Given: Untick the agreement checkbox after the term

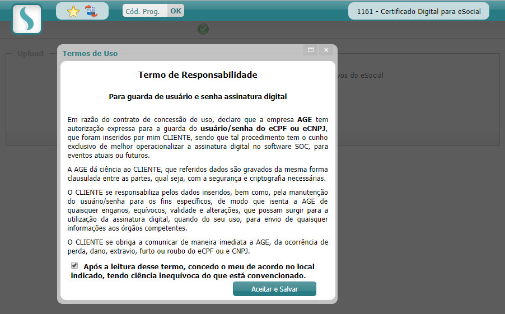Looking at the screenshot, I should pos(74,265).
